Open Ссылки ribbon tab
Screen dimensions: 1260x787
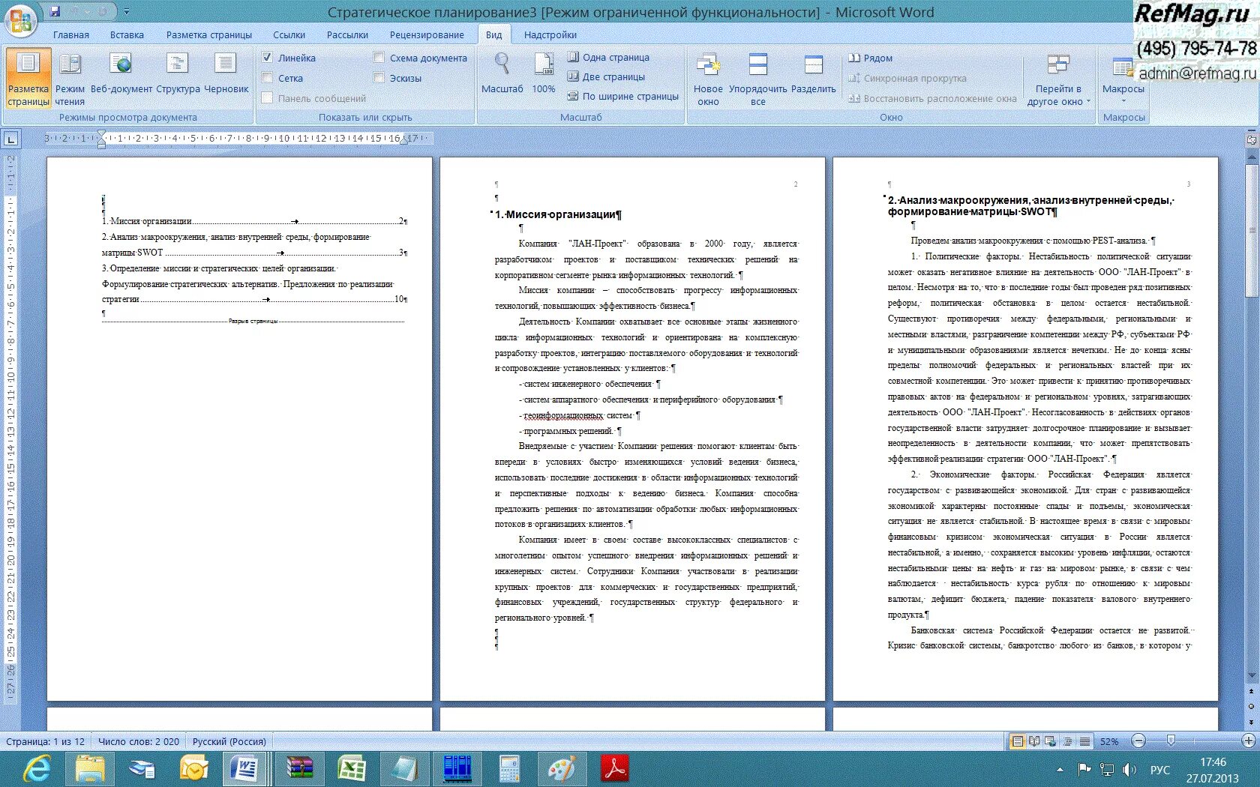[x=289, y=34]
